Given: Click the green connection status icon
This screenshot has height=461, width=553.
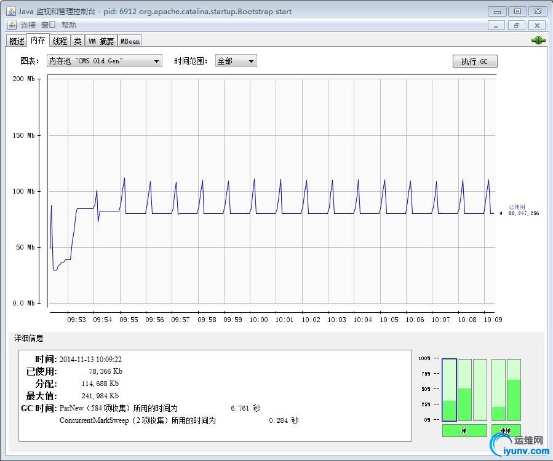Looking at the screenshot, I should (x=538, y=41).
